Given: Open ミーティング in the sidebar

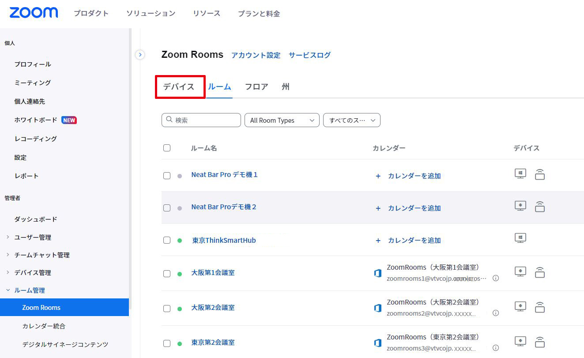Looking at the screenshot, I should click(x=33, y=83).
